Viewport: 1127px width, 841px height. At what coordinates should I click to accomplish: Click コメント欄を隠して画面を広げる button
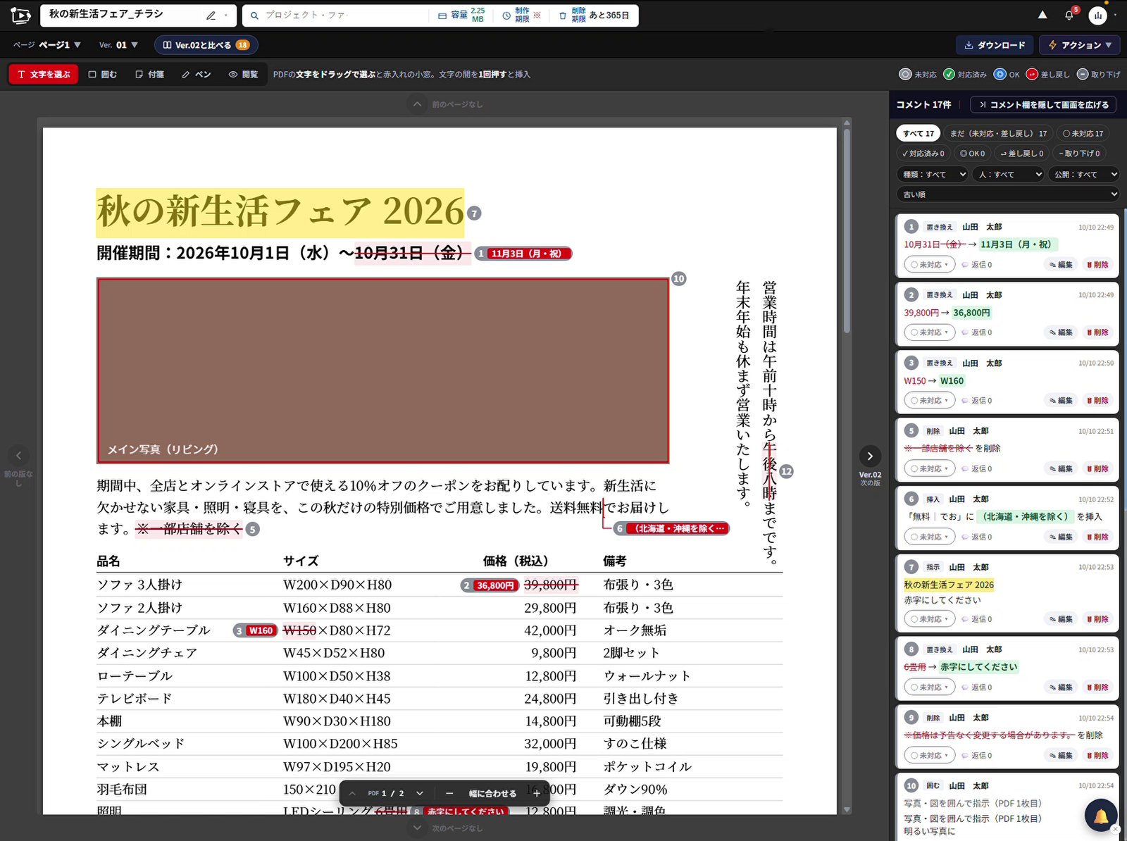[x=1043, y=104]
